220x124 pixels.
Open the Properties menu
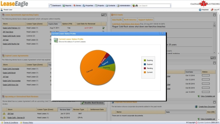pos(88,6)
